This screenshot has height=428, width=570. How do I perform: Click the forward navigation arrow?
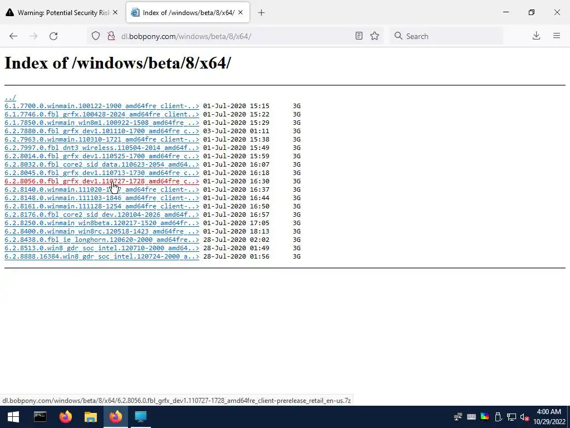pyautogui.click(x=33, y=36)
